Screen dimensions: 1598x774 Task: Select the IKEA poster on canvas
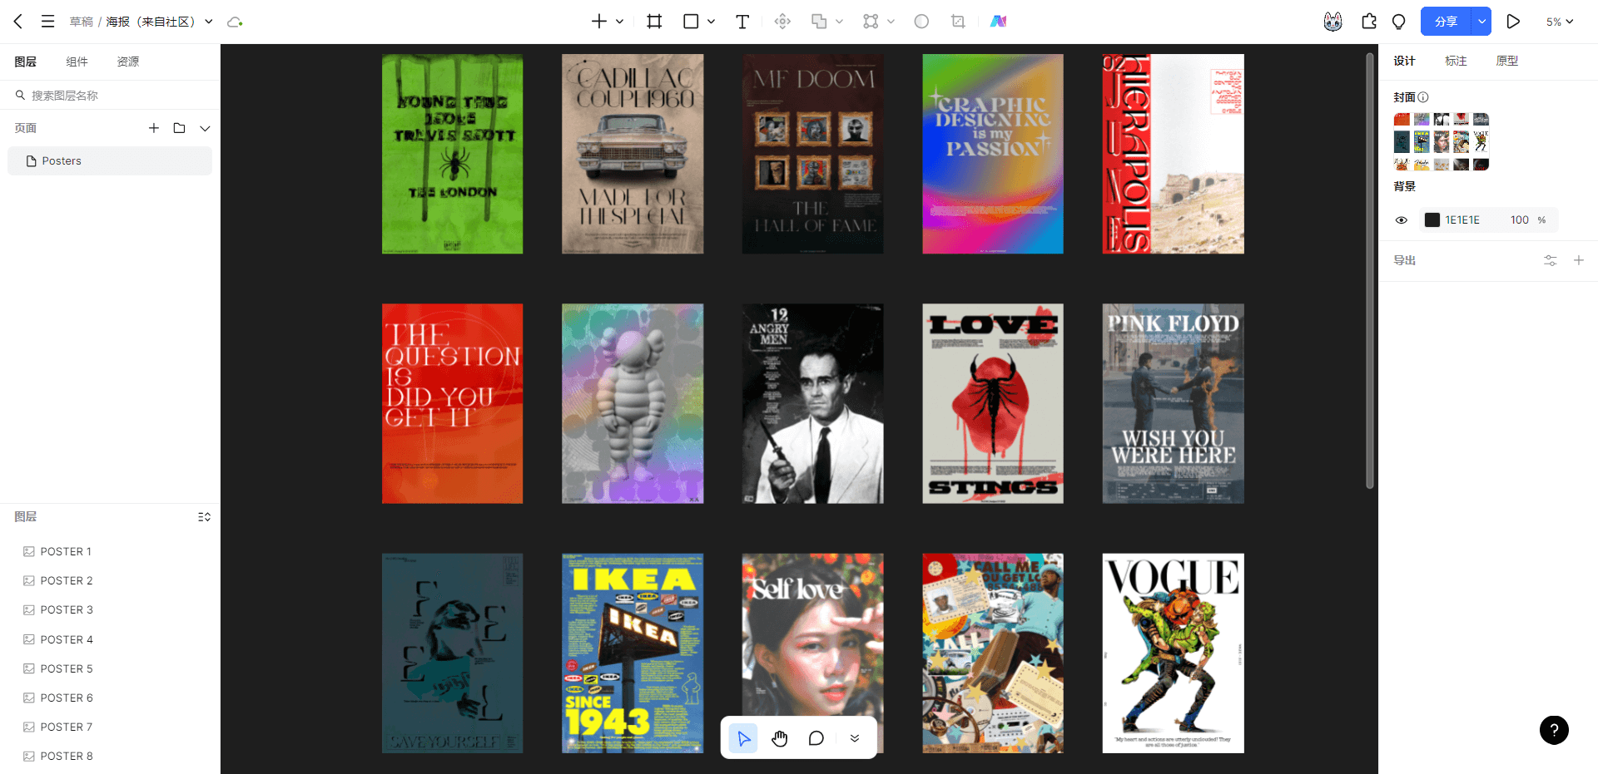[x=633, y=653]
